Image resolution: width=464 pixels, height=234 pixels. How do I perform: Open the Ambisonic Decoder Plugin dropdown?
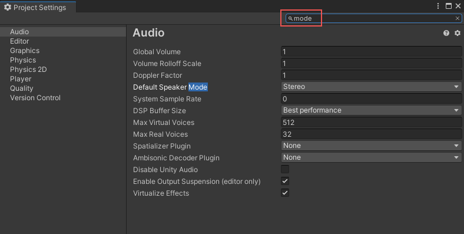click(x=371, y=157)
